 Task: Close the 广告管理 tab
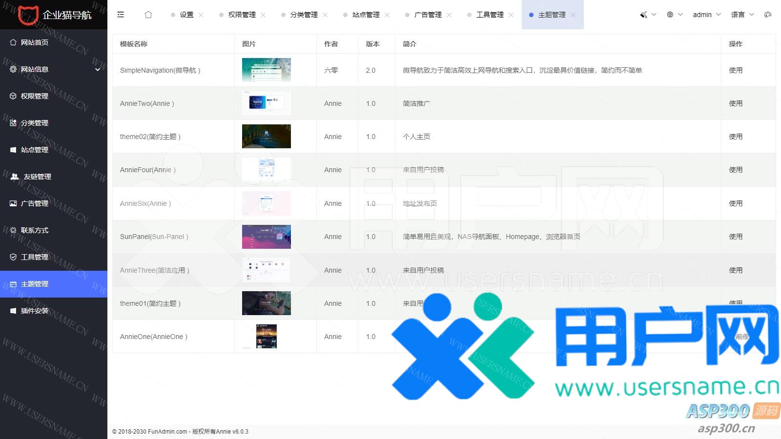point(449,15)
